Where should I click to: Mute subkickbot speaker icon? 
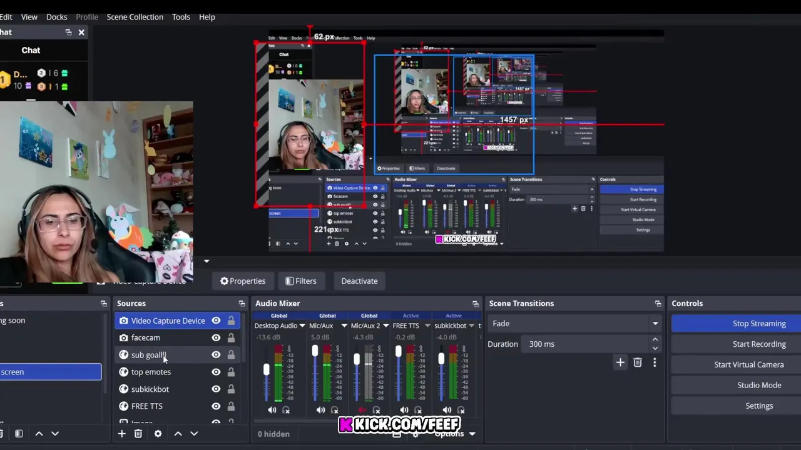(x=447, y=410)
